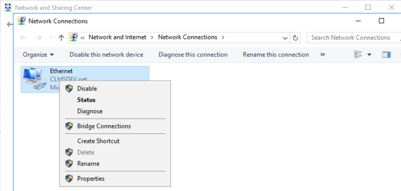Toggle the preview pane icon

click(x=386, y=55)
